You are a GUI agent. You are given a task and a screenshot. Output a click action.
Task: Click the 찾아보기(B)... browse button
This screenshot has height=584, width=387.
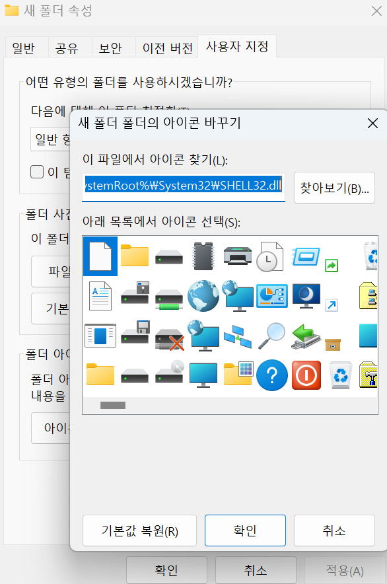pos(334,188)
